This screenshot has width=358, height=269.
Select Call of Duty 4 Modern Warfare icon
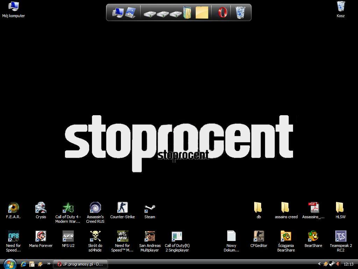pos(68,213)
